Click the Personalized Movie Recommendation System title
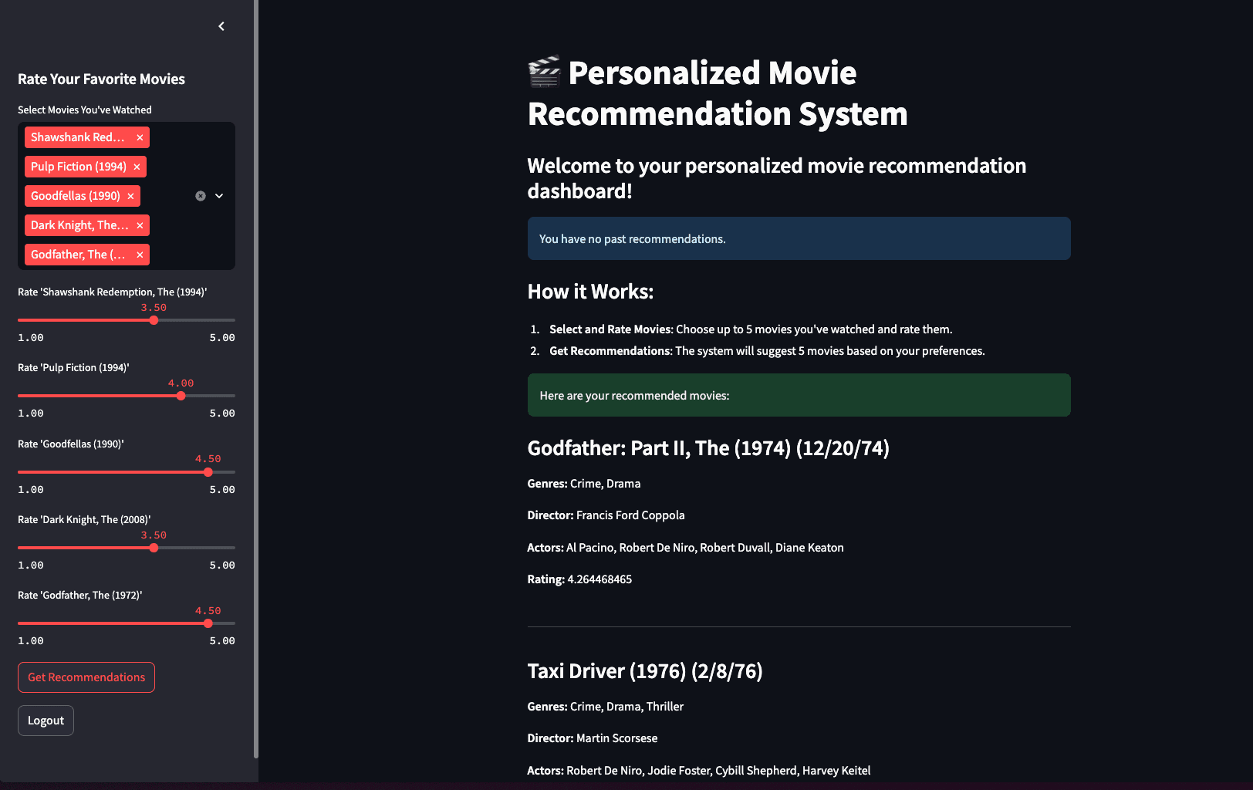Screen dimensions: 1253x790 718,93
